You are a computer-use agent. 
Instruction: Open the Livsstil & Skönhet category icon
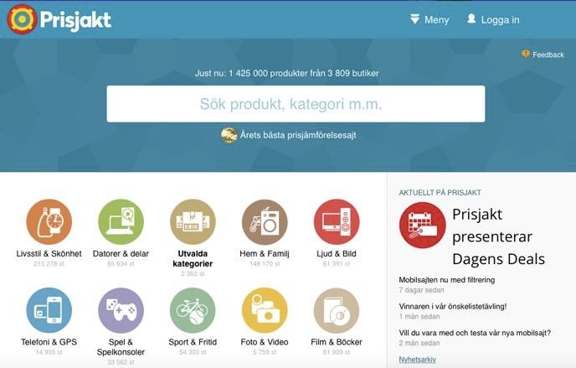point(49,222)
